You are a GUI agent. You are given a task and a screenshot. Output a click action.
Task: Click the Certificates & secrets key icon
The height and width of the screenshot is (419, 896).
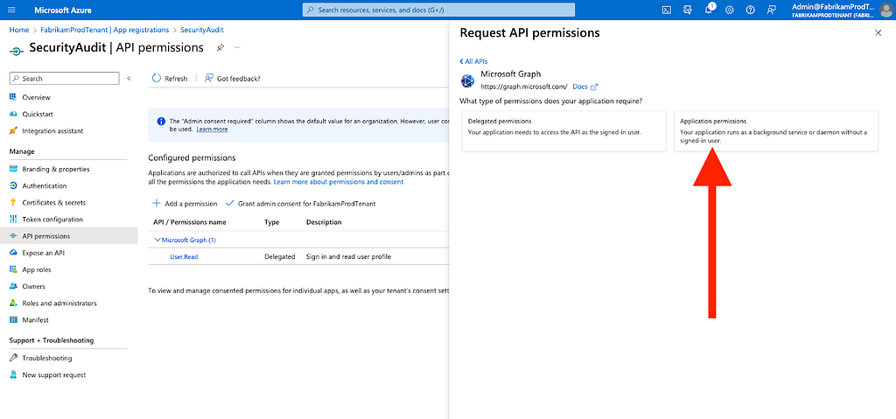pyautogui.click(x=13, y=202)
